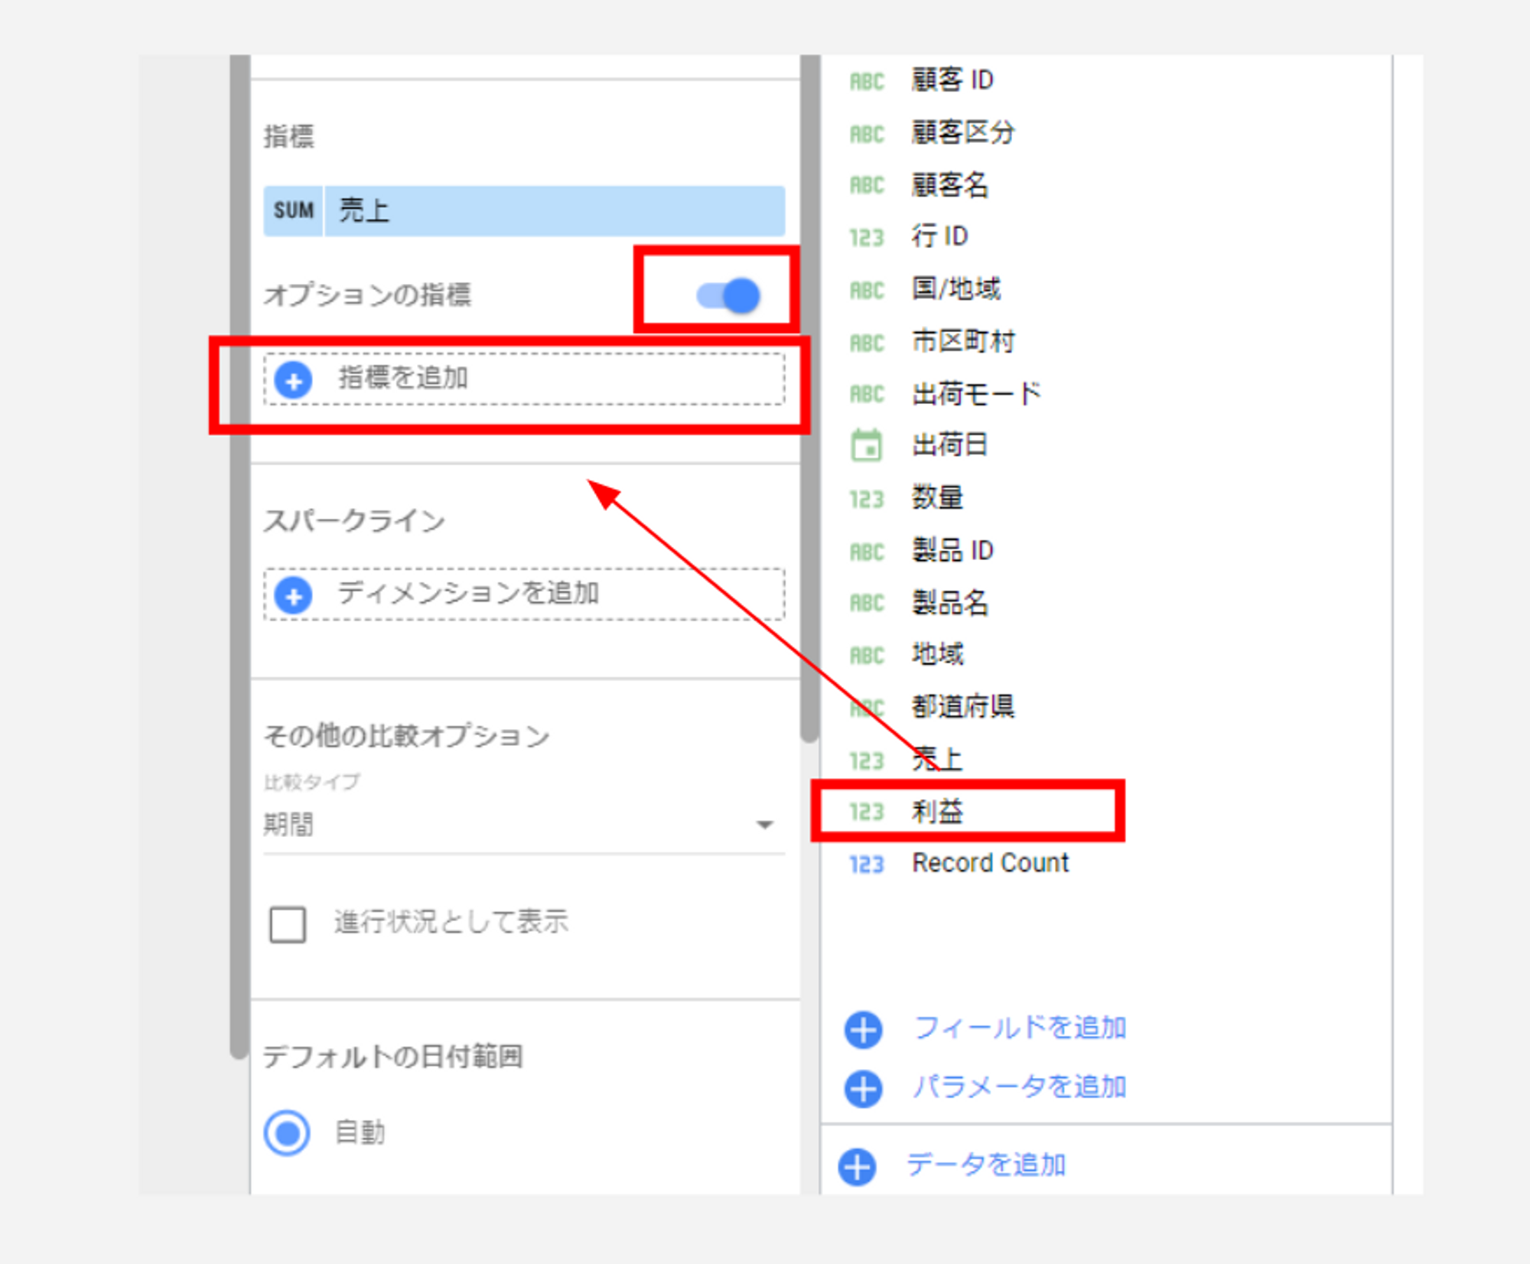1530x1264 pixels.
Task: Click the gray scrollbar at panel's left edge
Action: click(239, 556)
